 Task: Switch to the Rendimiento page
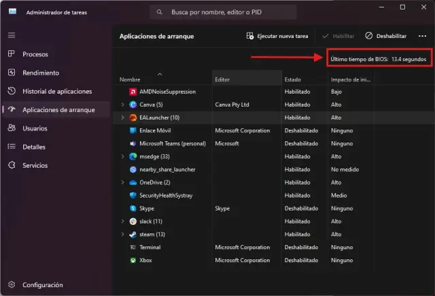[40, 73]
